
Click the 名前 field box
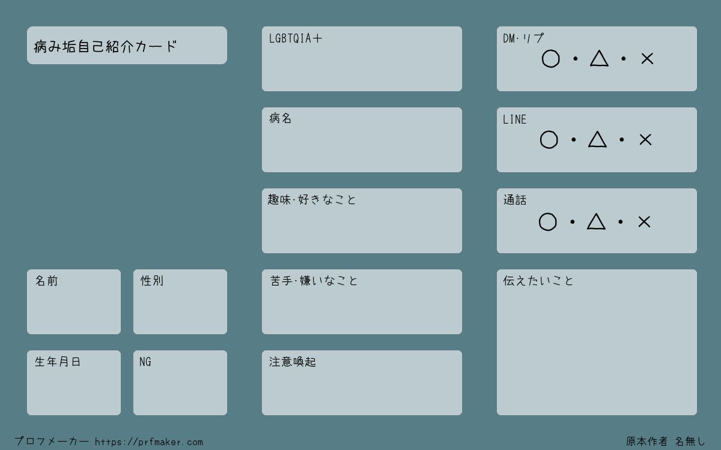74,302
